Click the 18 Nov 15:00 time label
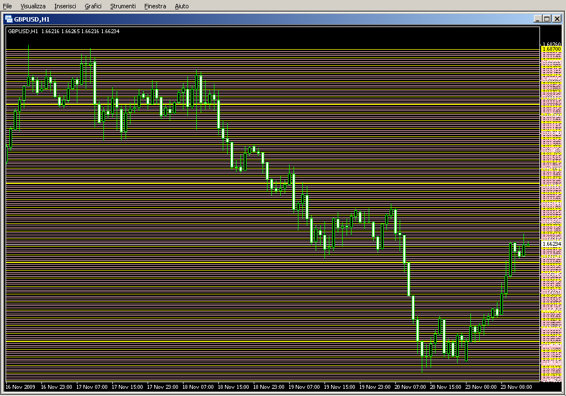 point(233,387)
